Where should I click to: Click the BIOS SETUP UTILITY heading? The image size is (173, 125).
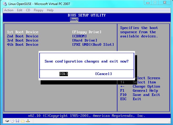[87, 15]
